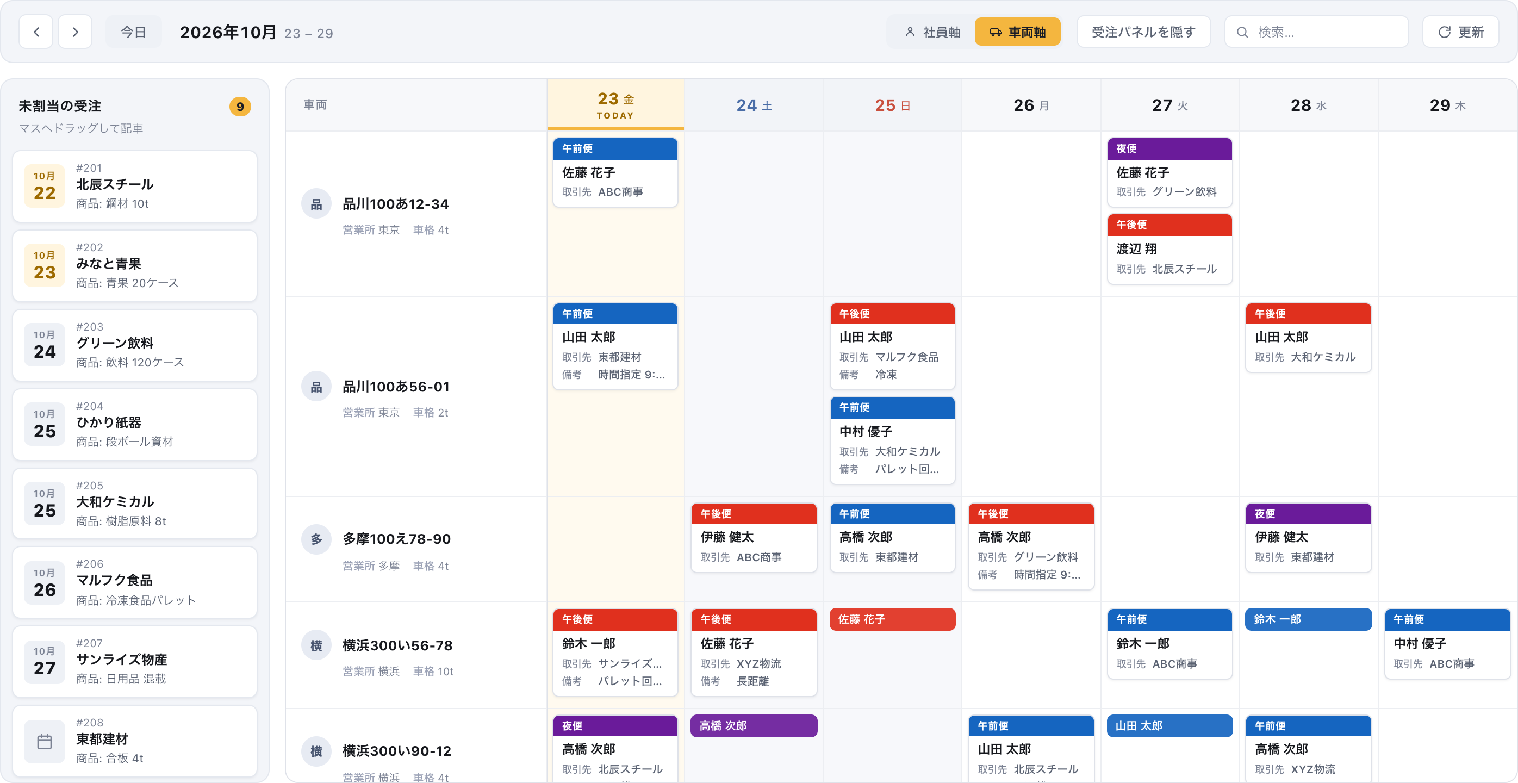Open 佐藤 花子 午前便 ABC商事 assignment

click(615, 172)
